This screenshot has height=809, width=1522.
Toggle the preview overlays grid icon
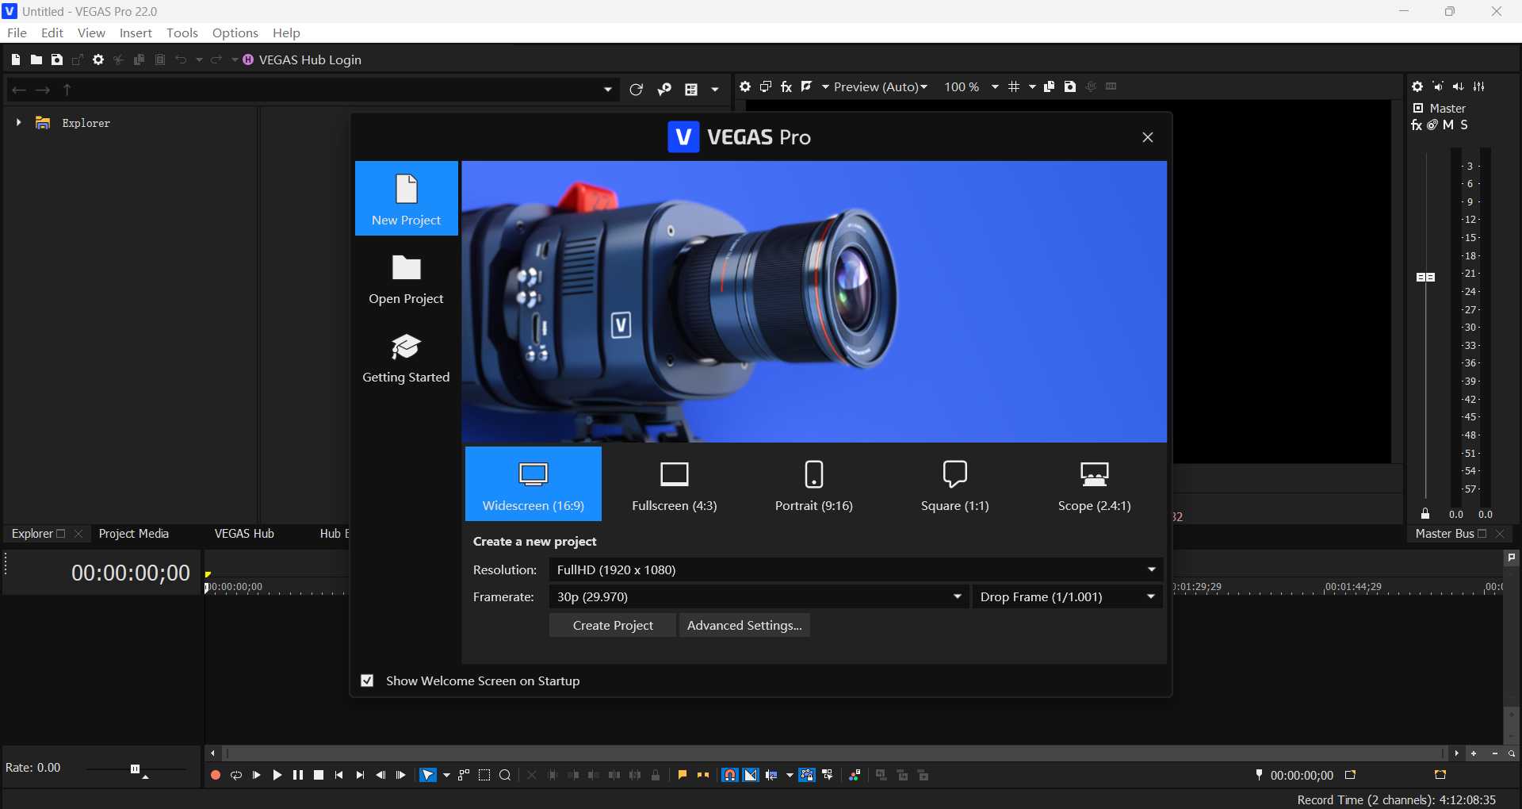(x=1014, y=86)
